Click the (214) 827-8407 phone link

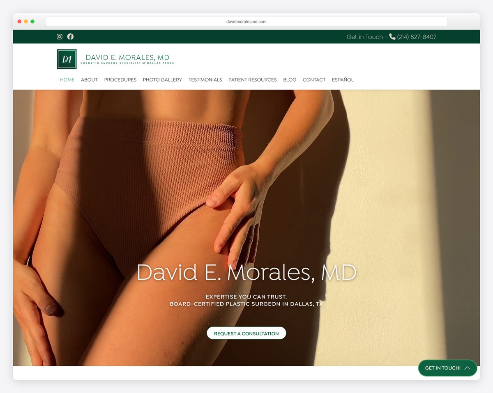pos(416,37)
